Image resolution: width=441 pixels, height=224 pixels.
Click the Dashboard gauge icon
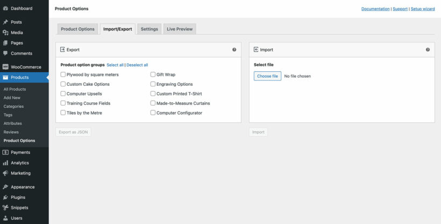click(5, 9)
